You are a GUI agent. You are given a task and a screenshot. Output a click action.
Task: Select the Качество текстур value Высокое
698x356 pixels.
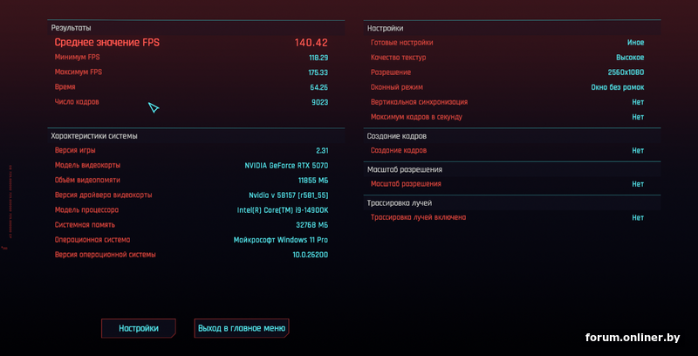pos(630,58)
